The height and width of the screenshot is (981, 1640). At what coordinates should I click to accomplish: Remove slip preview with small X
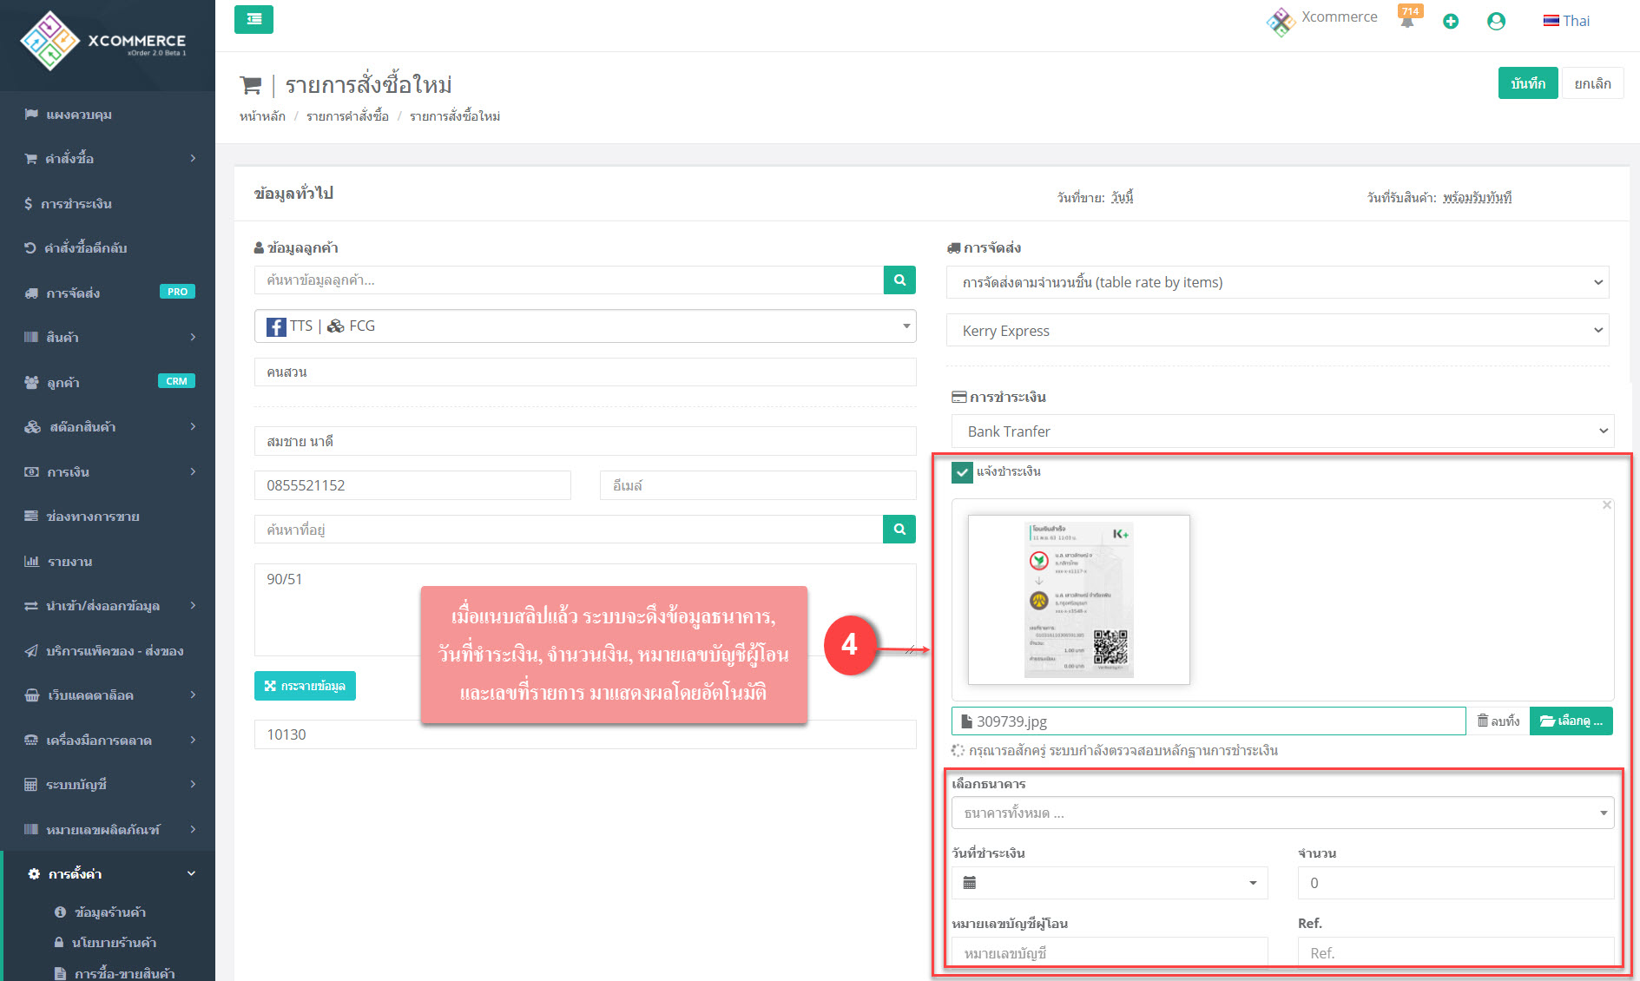click(1607, 505)
